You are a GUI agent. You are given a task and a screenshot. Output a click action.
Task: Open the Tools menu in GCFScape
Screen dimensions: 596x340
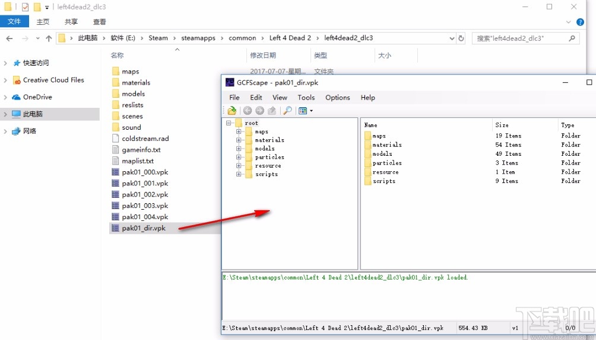(x=306, y=98)
